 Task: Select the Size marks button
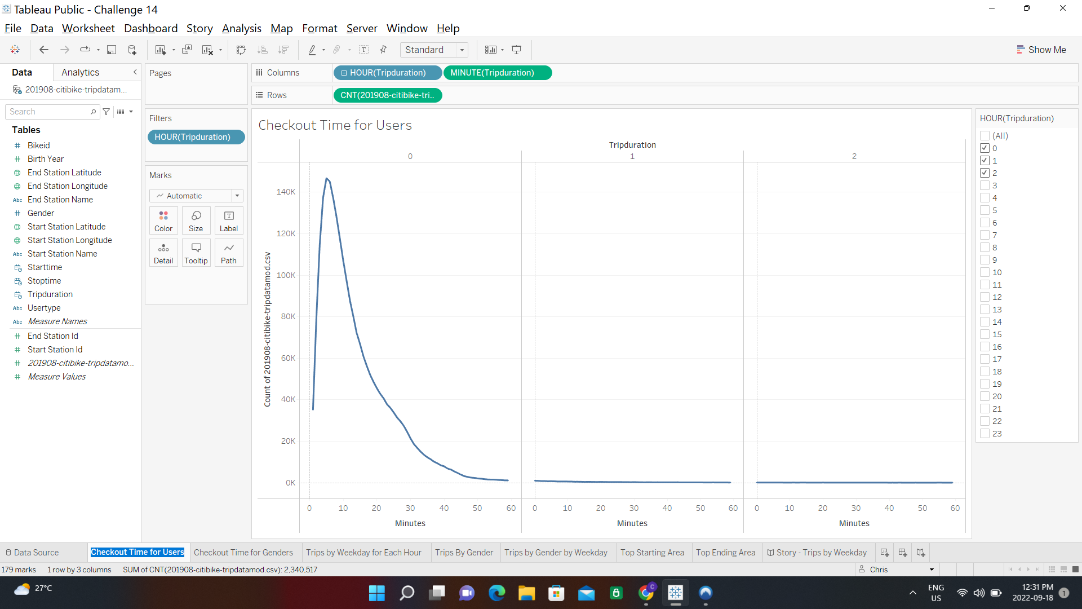coord(196,220)
